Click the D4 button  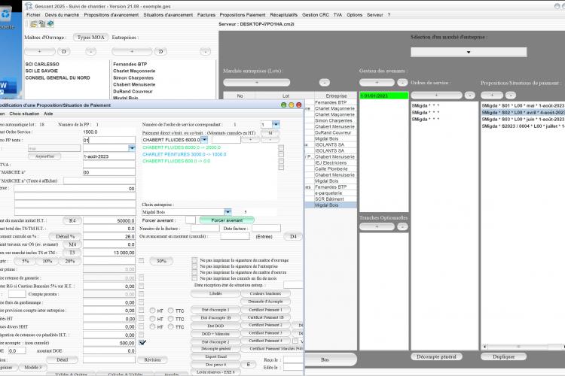point(293,236)
